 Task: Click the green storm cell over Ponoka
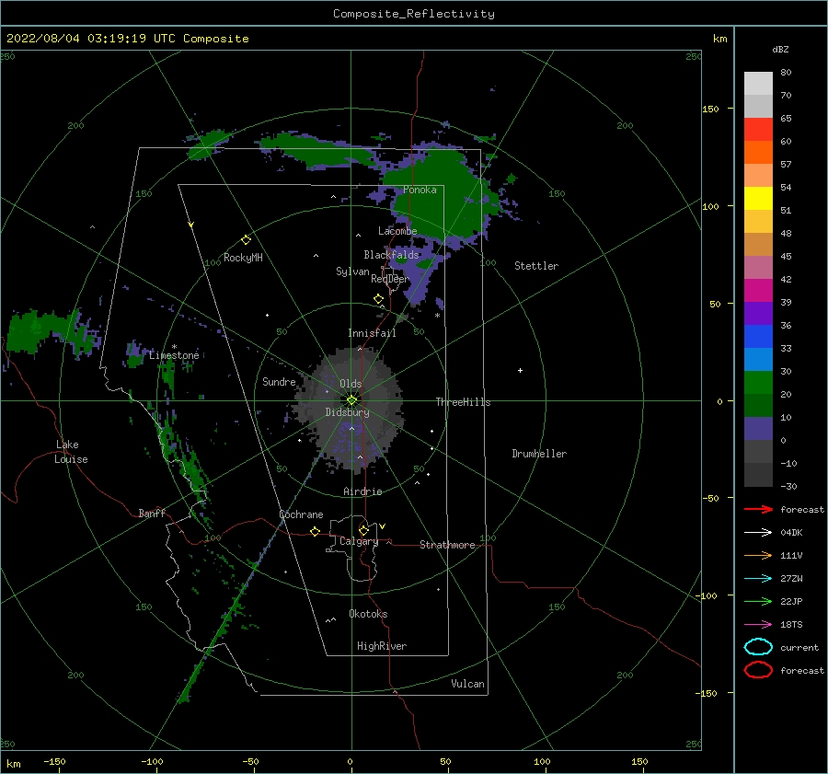(443, 195)
